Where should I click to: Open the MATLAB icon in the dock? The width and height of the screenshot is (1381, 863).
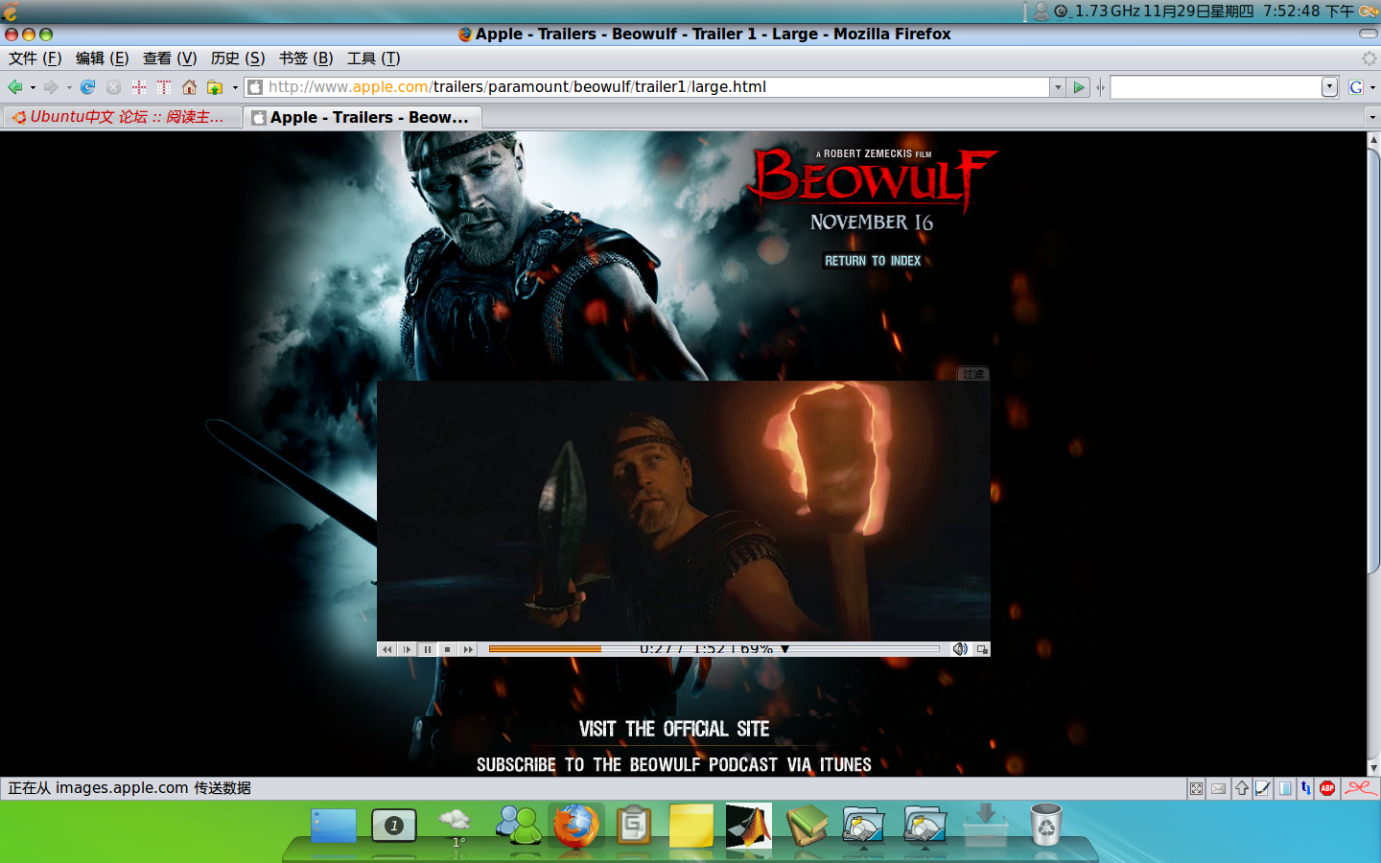click(748, 827)
